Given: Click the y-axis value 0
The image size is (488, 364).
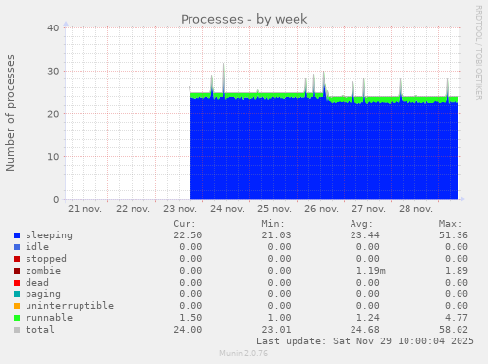Looking at the screenshot, I should [56, 200].
